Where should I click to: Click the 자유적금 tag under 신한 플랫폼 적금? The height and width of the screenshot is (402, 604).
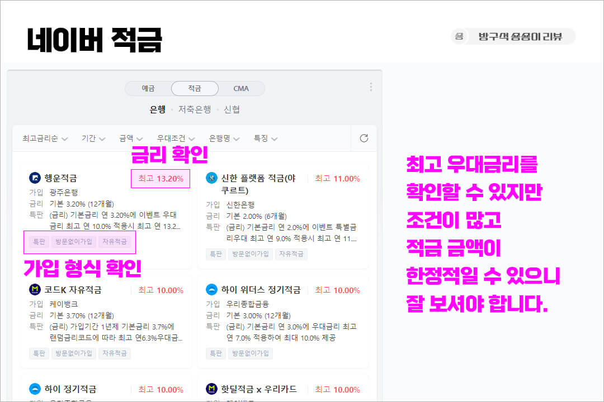[291, 254]
